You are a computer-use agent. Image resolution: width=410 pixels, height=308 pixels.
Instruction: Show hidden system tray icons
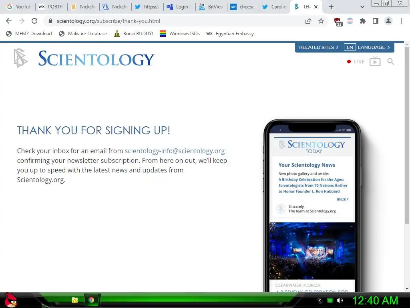320,301
